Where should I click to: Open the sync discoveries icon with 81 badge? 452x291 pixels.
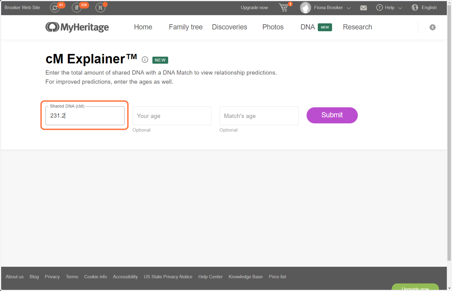coord(55,8)
